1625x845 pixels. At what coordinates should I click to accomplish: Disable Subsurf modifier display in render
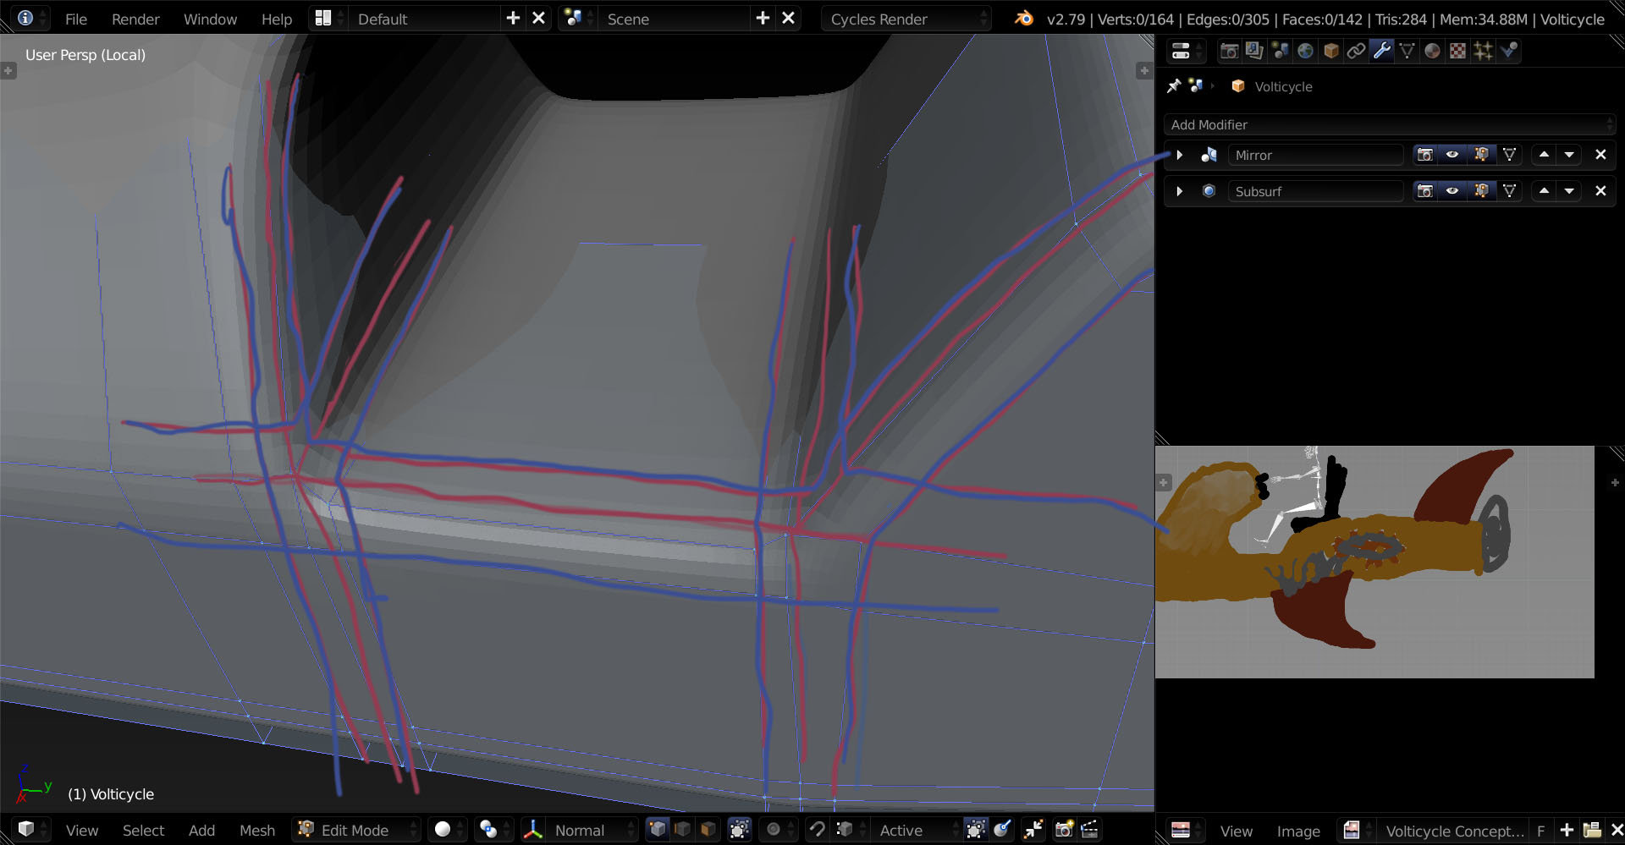tap(1425, 191)
